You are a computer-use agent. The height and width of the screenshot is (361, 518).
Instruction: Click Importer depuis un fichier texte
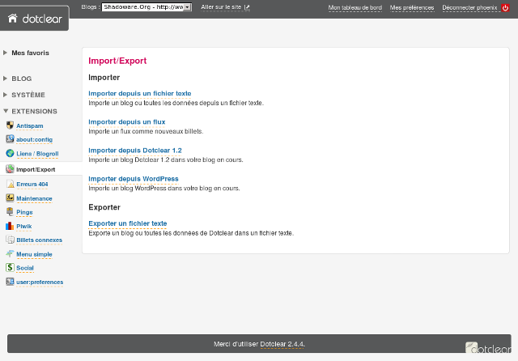point(140,93)
